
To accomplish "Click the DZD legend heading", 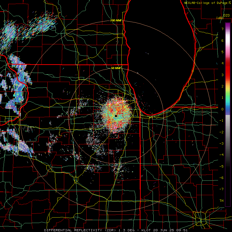I will pyautogui.click(x=226, y=15).
